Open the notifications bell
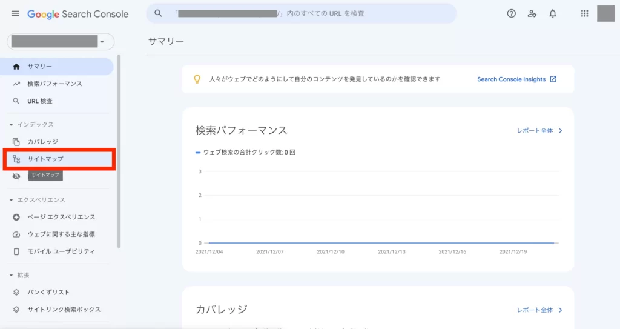Screen dimensions: 620x329 [552, 13]
